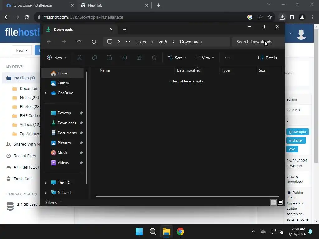Expand the OneDrive tree node
Screen dimensions: 319x239
[45, 93]
